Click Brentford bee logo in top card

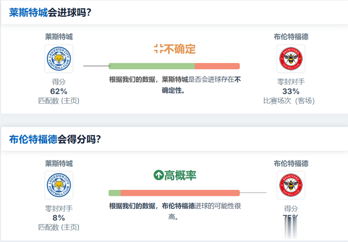[x=291, y=59]
